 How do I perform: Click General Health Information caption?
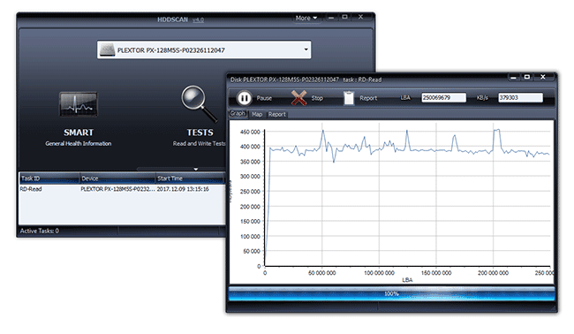click(79, 143)
